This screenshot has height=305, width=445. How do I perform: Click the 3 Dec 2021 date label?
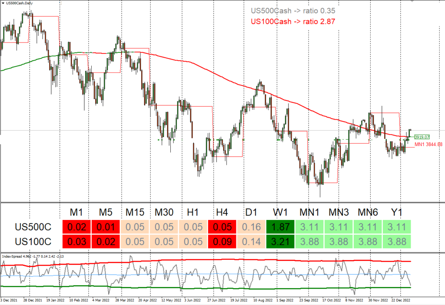9,300
